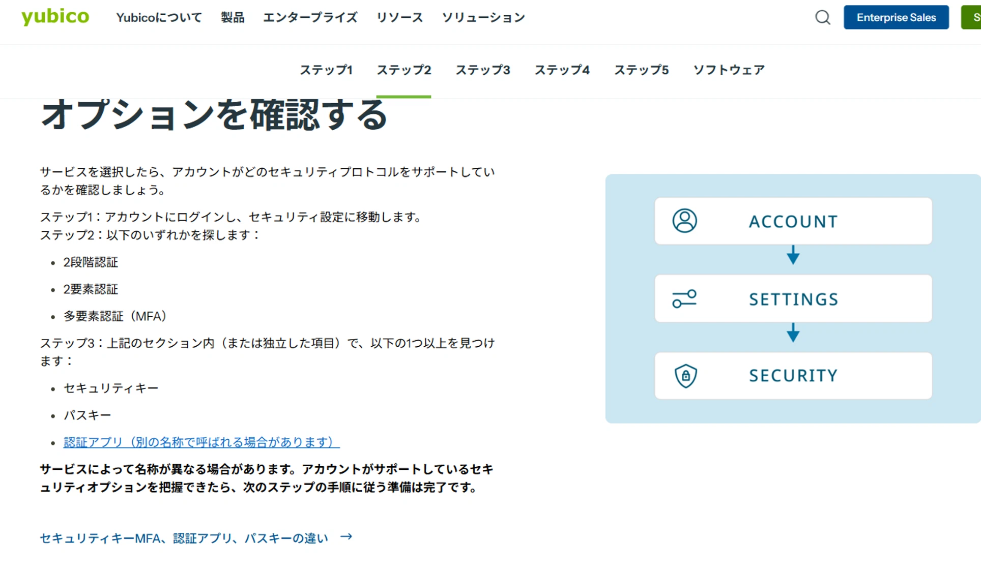Select the ソフトウェア tab
This screenshot has height=572, width=981.
(729, 70)
